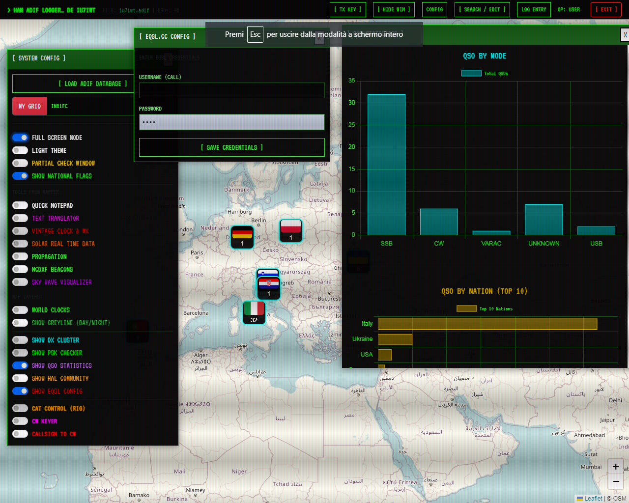Screen dimensions: 629x503
Task: Click the Poland flag marker on map
Action: pyautogui.click(x=291, y=231)
